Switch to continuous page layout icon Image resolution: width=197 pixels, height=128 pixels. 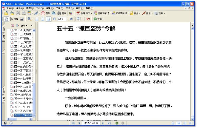(x=179, y=123)
